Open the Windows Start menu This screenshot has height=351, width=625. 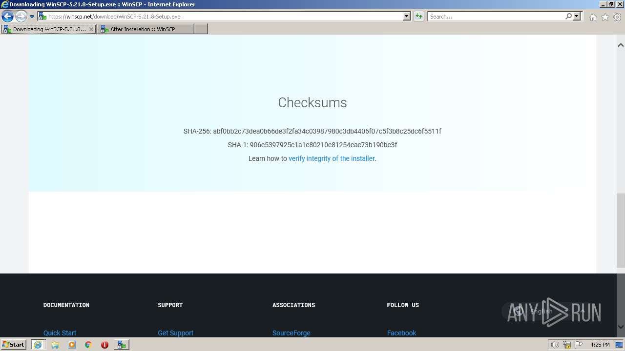tap(14, 344)
